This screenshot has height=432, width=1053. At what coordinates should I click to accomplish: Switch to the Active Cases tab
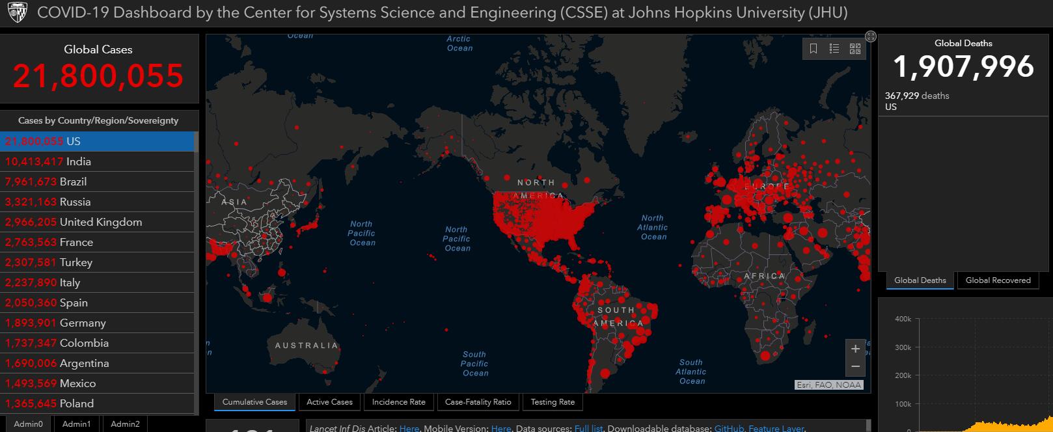[x=329, y=402]
